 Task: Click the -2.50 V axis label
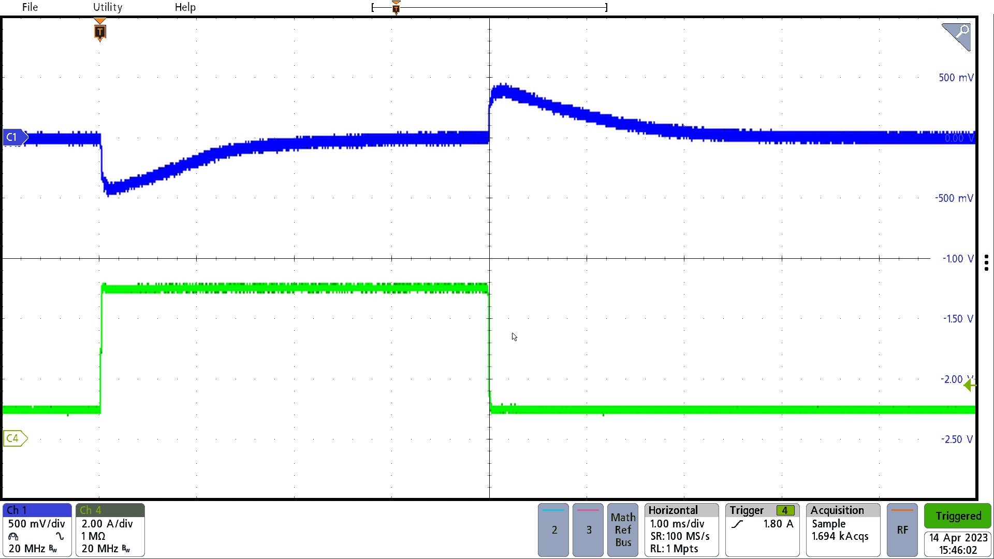pos(957,439)
